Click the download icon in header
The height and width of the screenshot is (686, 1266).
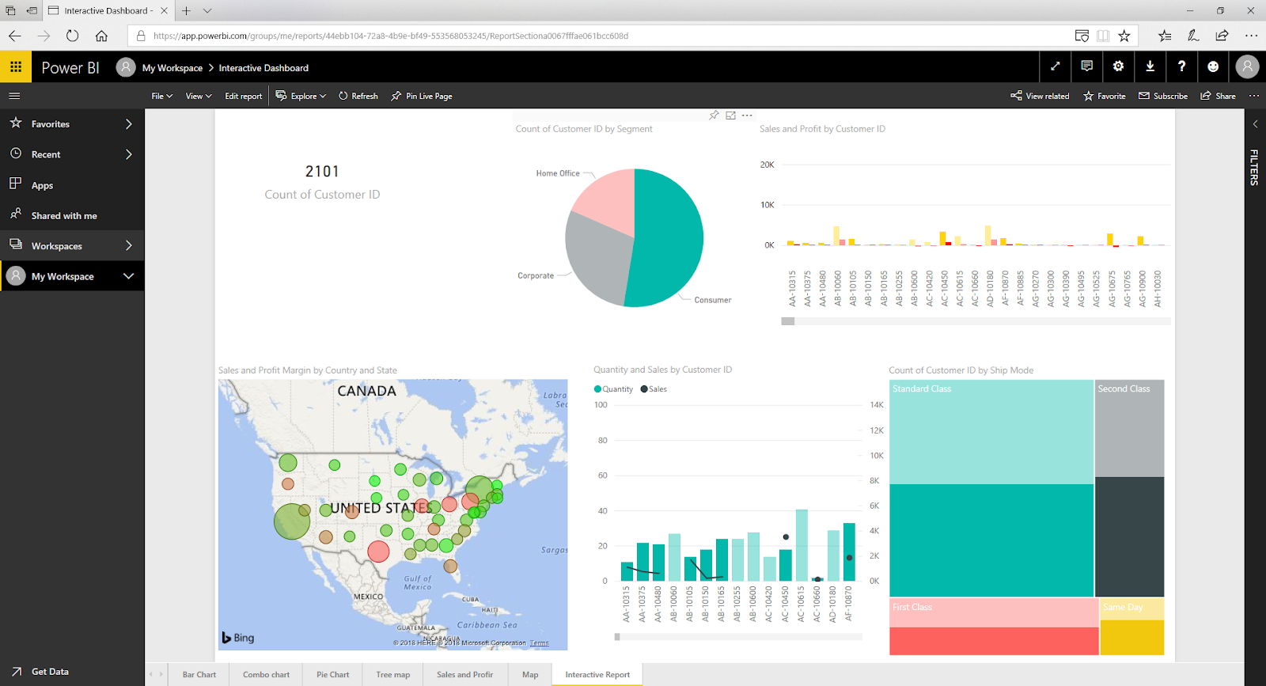[1150, 66]
